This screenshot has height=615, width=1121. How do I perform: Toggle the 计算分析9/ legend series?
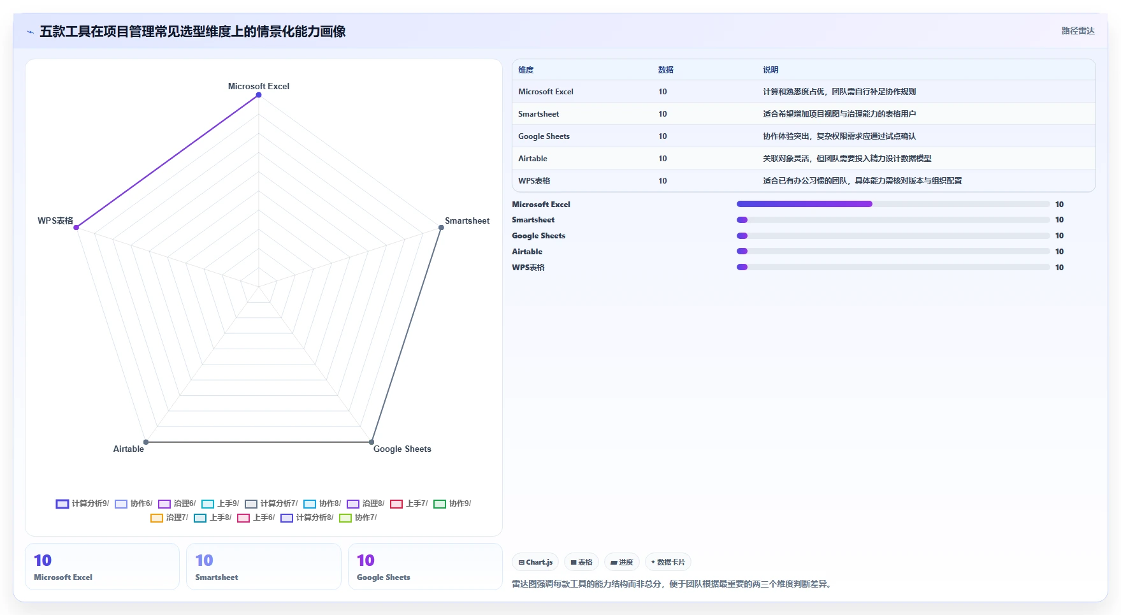82,503
